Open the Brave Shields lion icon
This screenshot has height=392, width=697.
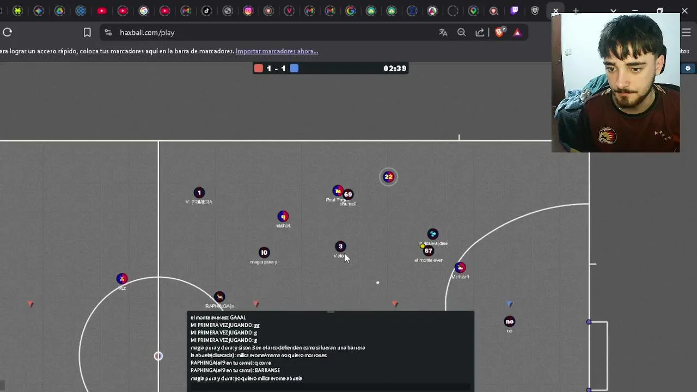[x=499, y=33]
